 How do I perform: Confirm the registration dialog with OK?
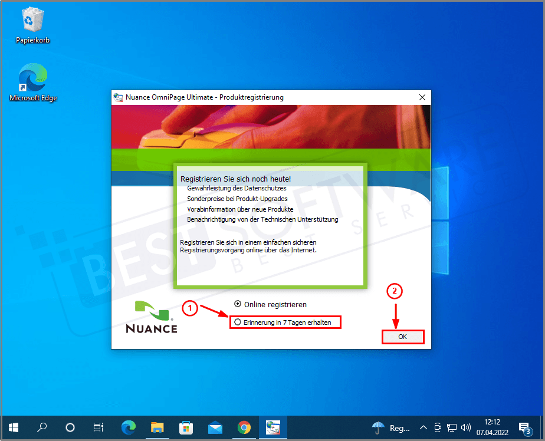403,337
